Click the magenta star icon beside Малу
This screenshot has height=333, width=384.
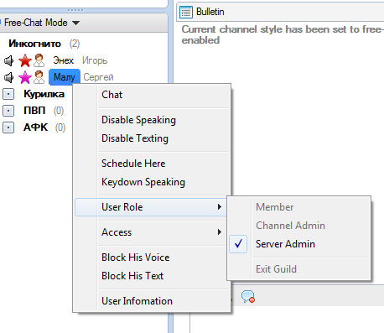[25, 77]
